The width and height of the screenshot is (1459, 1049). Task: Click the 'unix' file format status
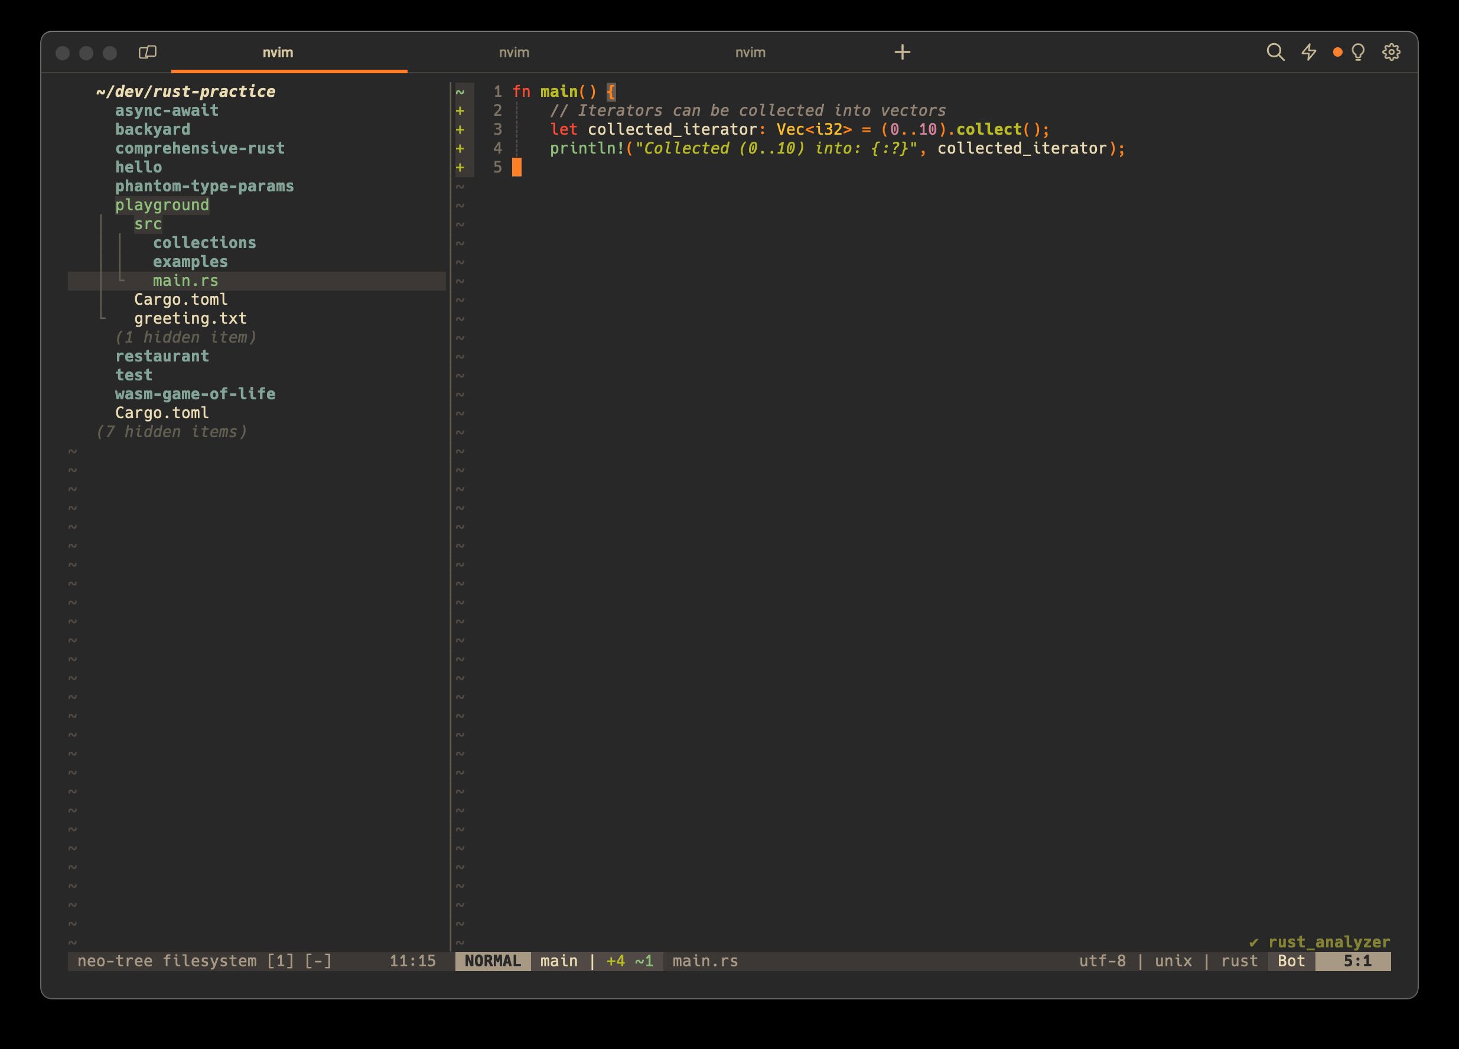(1173, 961)
